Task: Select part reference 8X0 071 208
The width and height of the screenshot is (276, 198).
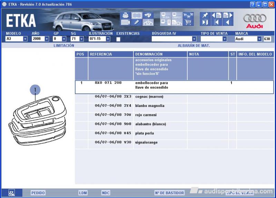Action: pos(108,82)
